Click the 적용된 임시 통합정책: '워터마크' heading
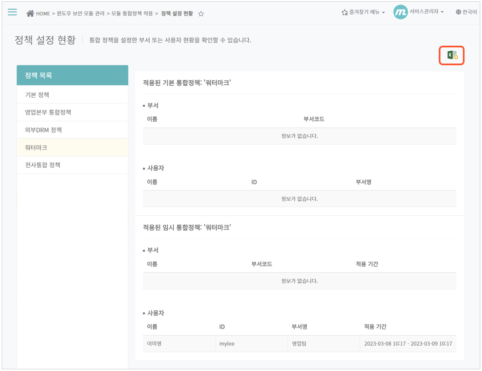Image resolution: width=482 pixels, height=371 pixels. (x=187, y=227)
